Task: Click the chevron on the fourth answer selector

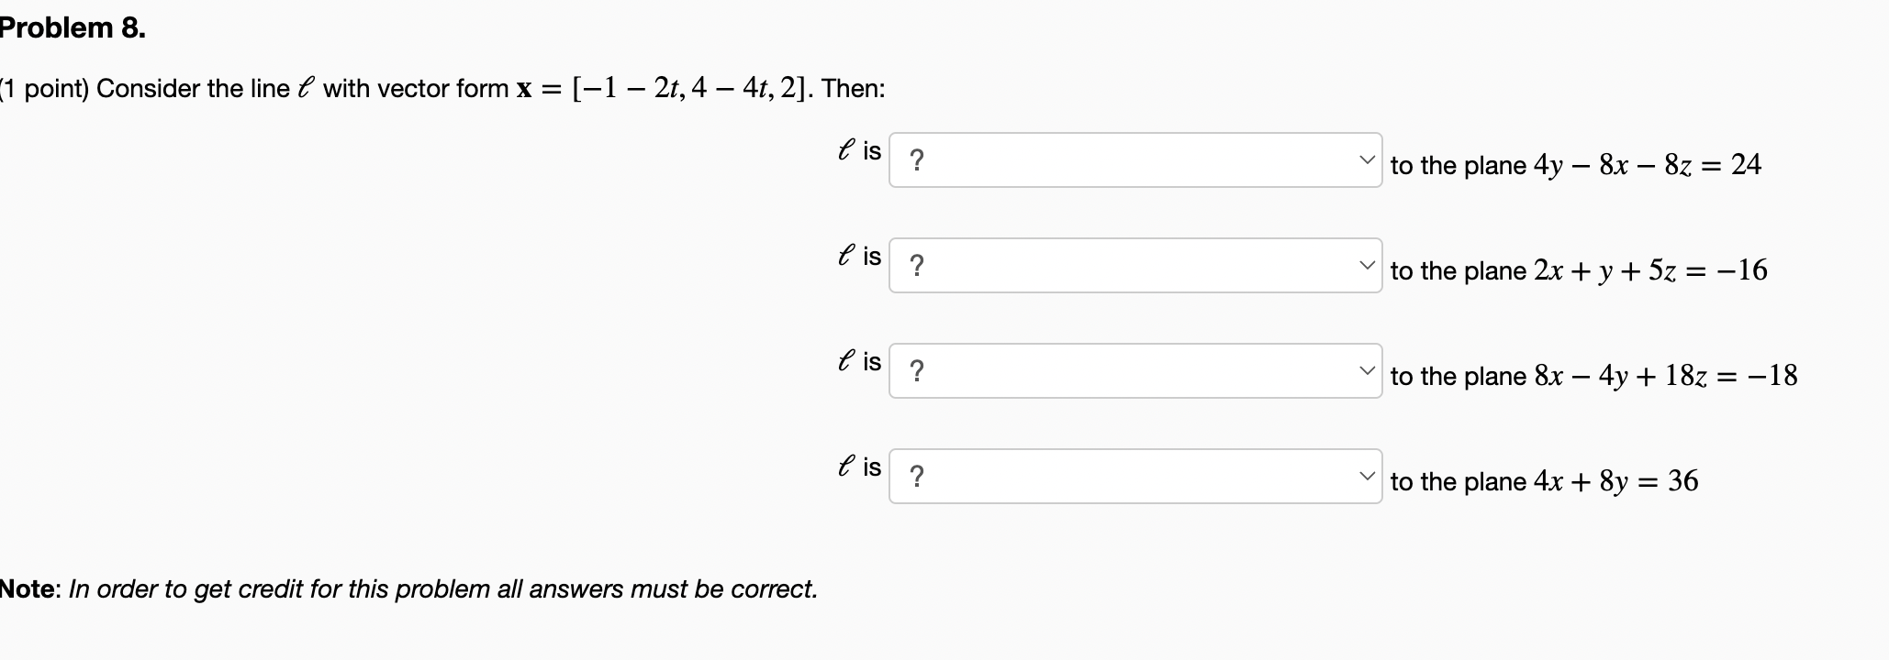Action: (x=1367, y=474)
